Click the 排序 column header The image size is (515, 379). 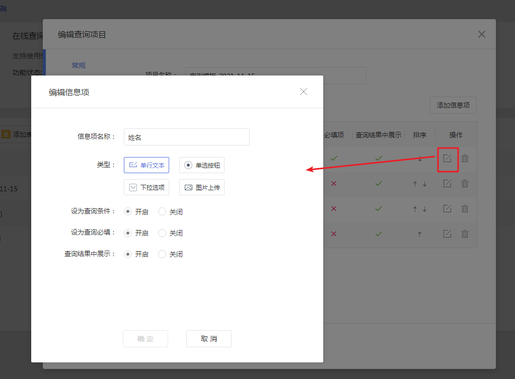420,135
